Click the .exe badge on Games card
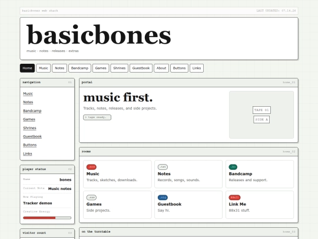The image size is (318, 239). 91,197
